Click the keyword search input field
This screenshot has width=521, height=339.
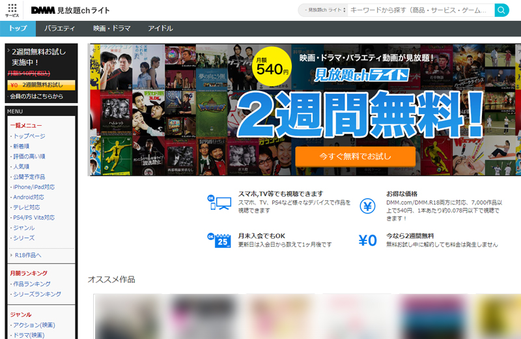click(421, 10)
